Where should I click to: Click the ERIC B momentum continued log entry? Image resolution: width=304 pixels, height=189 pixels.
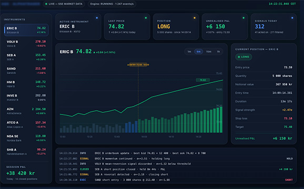pyautogui.click(x=176, y=159)
